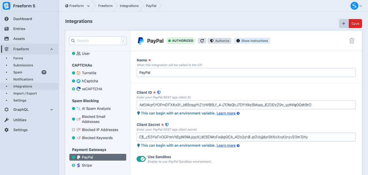Click Learn more link under Client ID
This screenshot has width=368, height=175.
(226, 113)
